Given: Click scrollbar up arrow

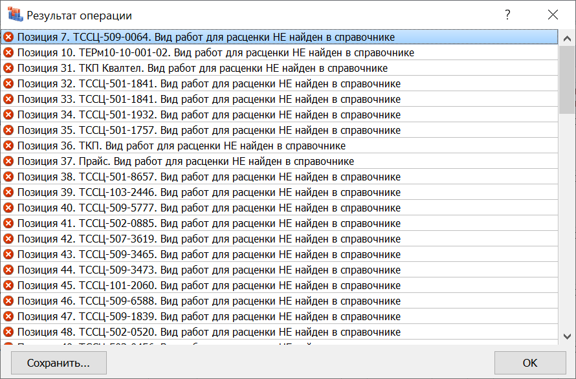Looking at the screenshot, I should [x=567, y=38].
